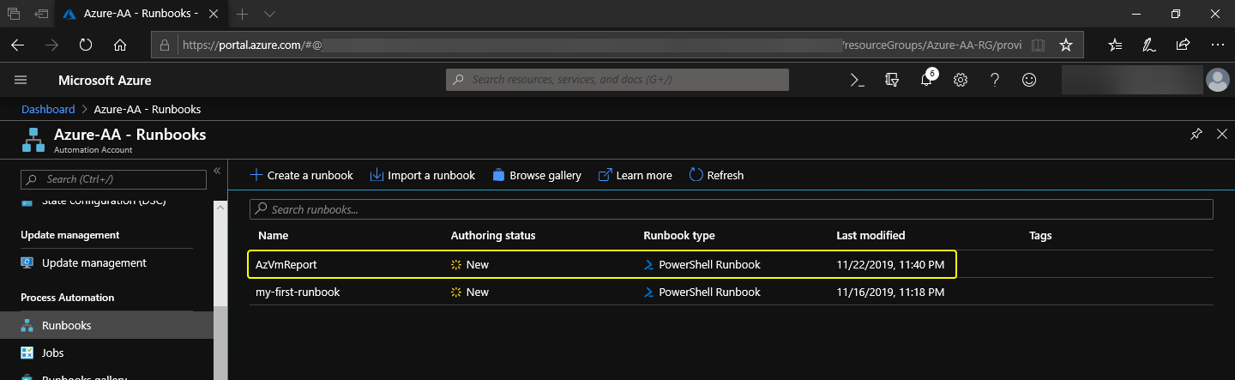Open Azure Cloud Shell icon
Screen dimensions: 1235x380
coord(857,80)
